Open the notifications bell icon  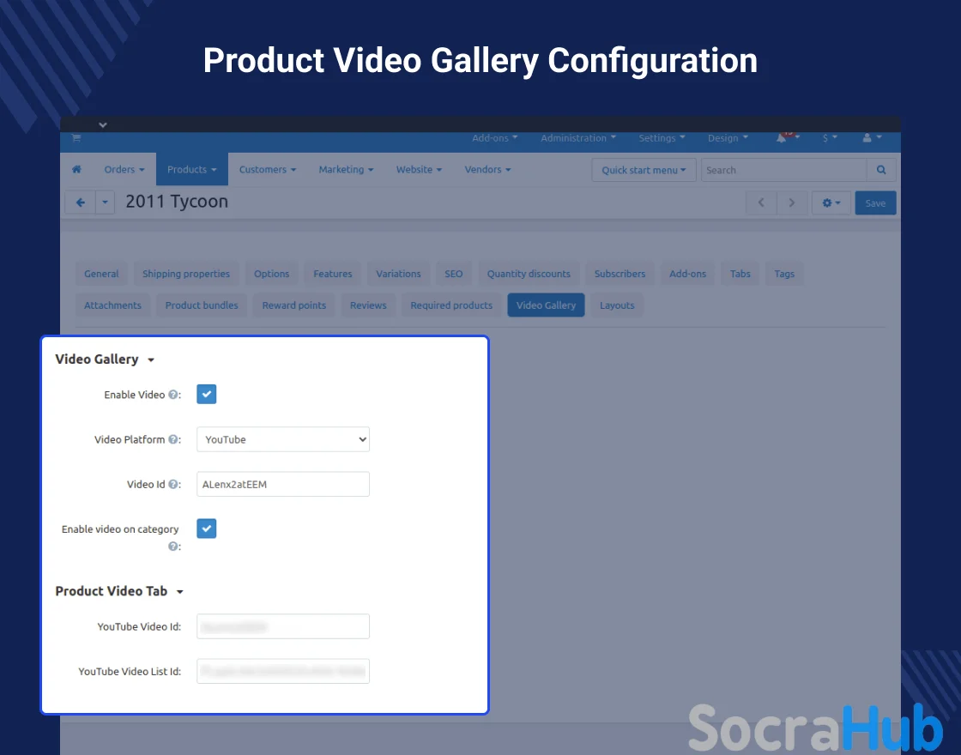pyautogui.click(x=782, y=138)
